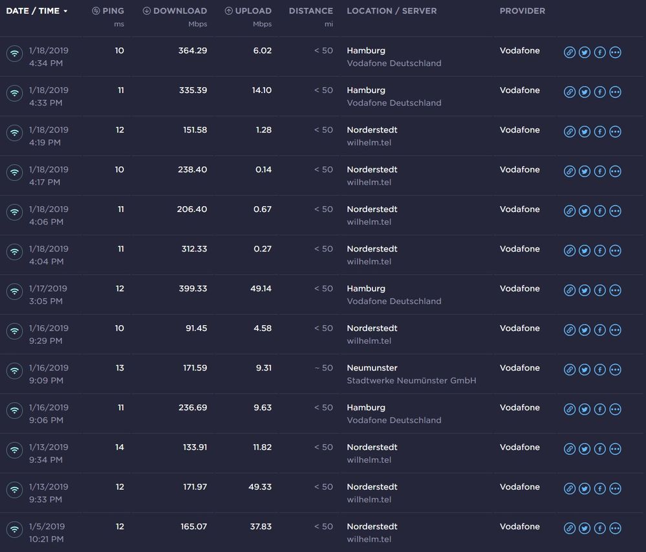The height and width of the screenshot is (552, 646).
Task: Open more options for 1/18/2019 4:04 PM result
Action: (615, 250)
